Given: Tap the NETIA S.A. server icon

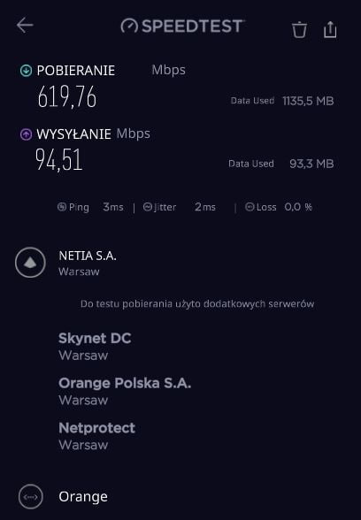Looking at the screenshot, I should 30,263.
